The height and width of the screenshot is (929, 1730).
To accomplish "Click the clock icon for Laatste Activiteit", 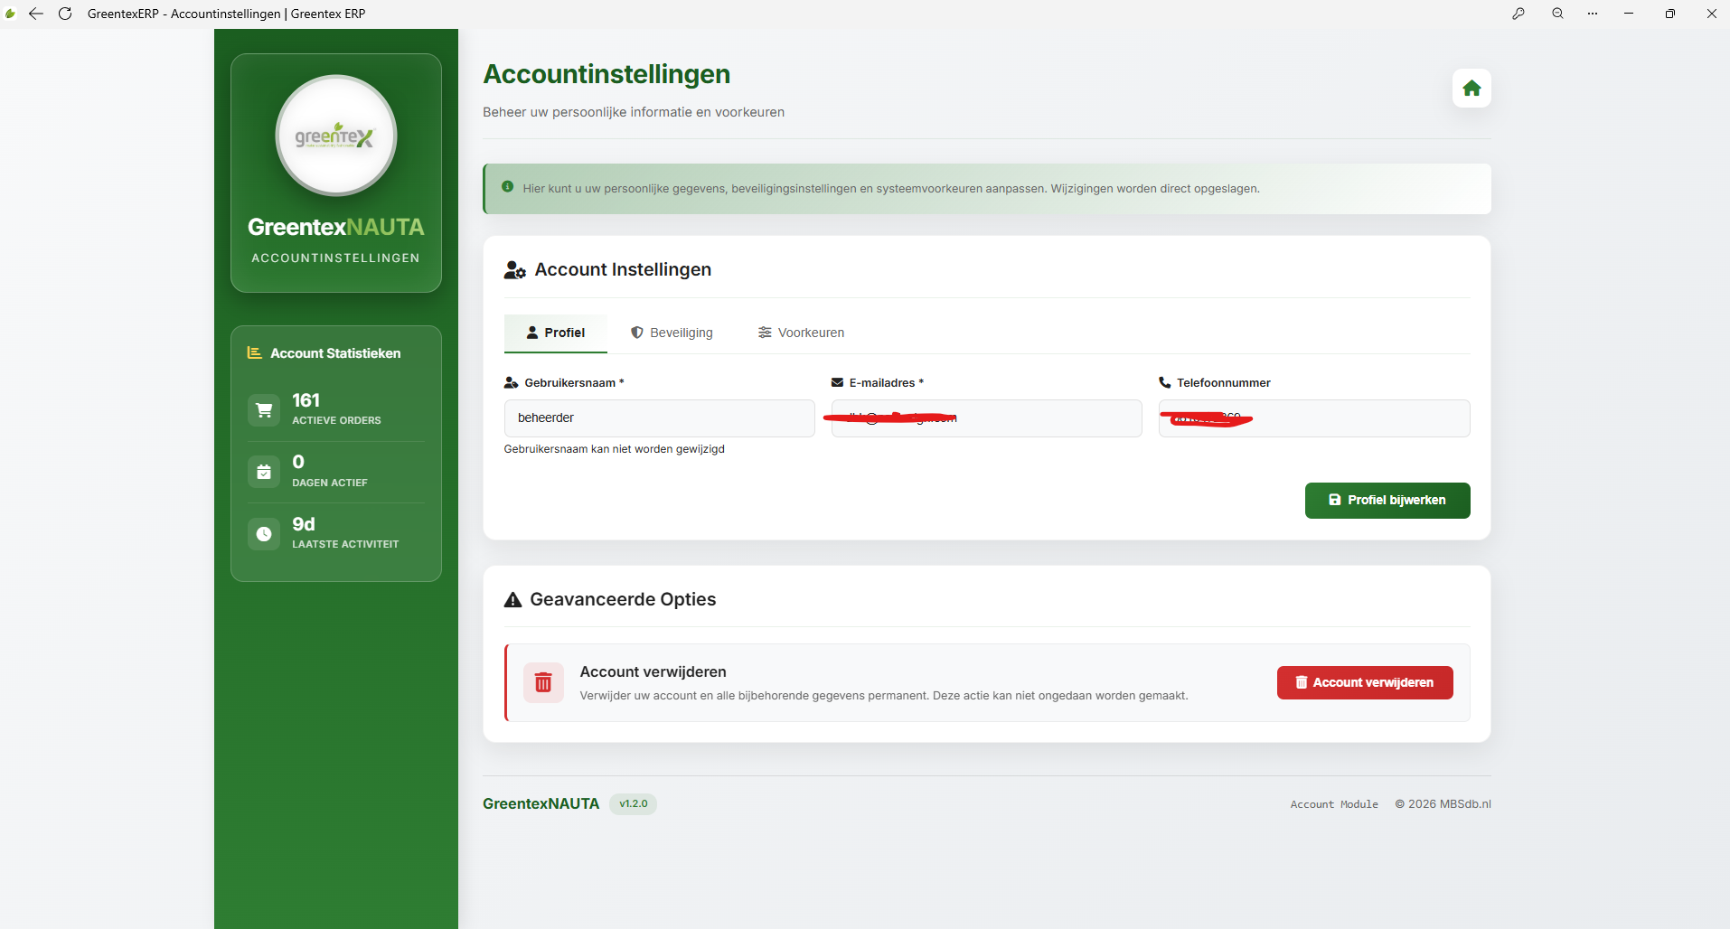I will pyautogui.click(x=264, y=534).
